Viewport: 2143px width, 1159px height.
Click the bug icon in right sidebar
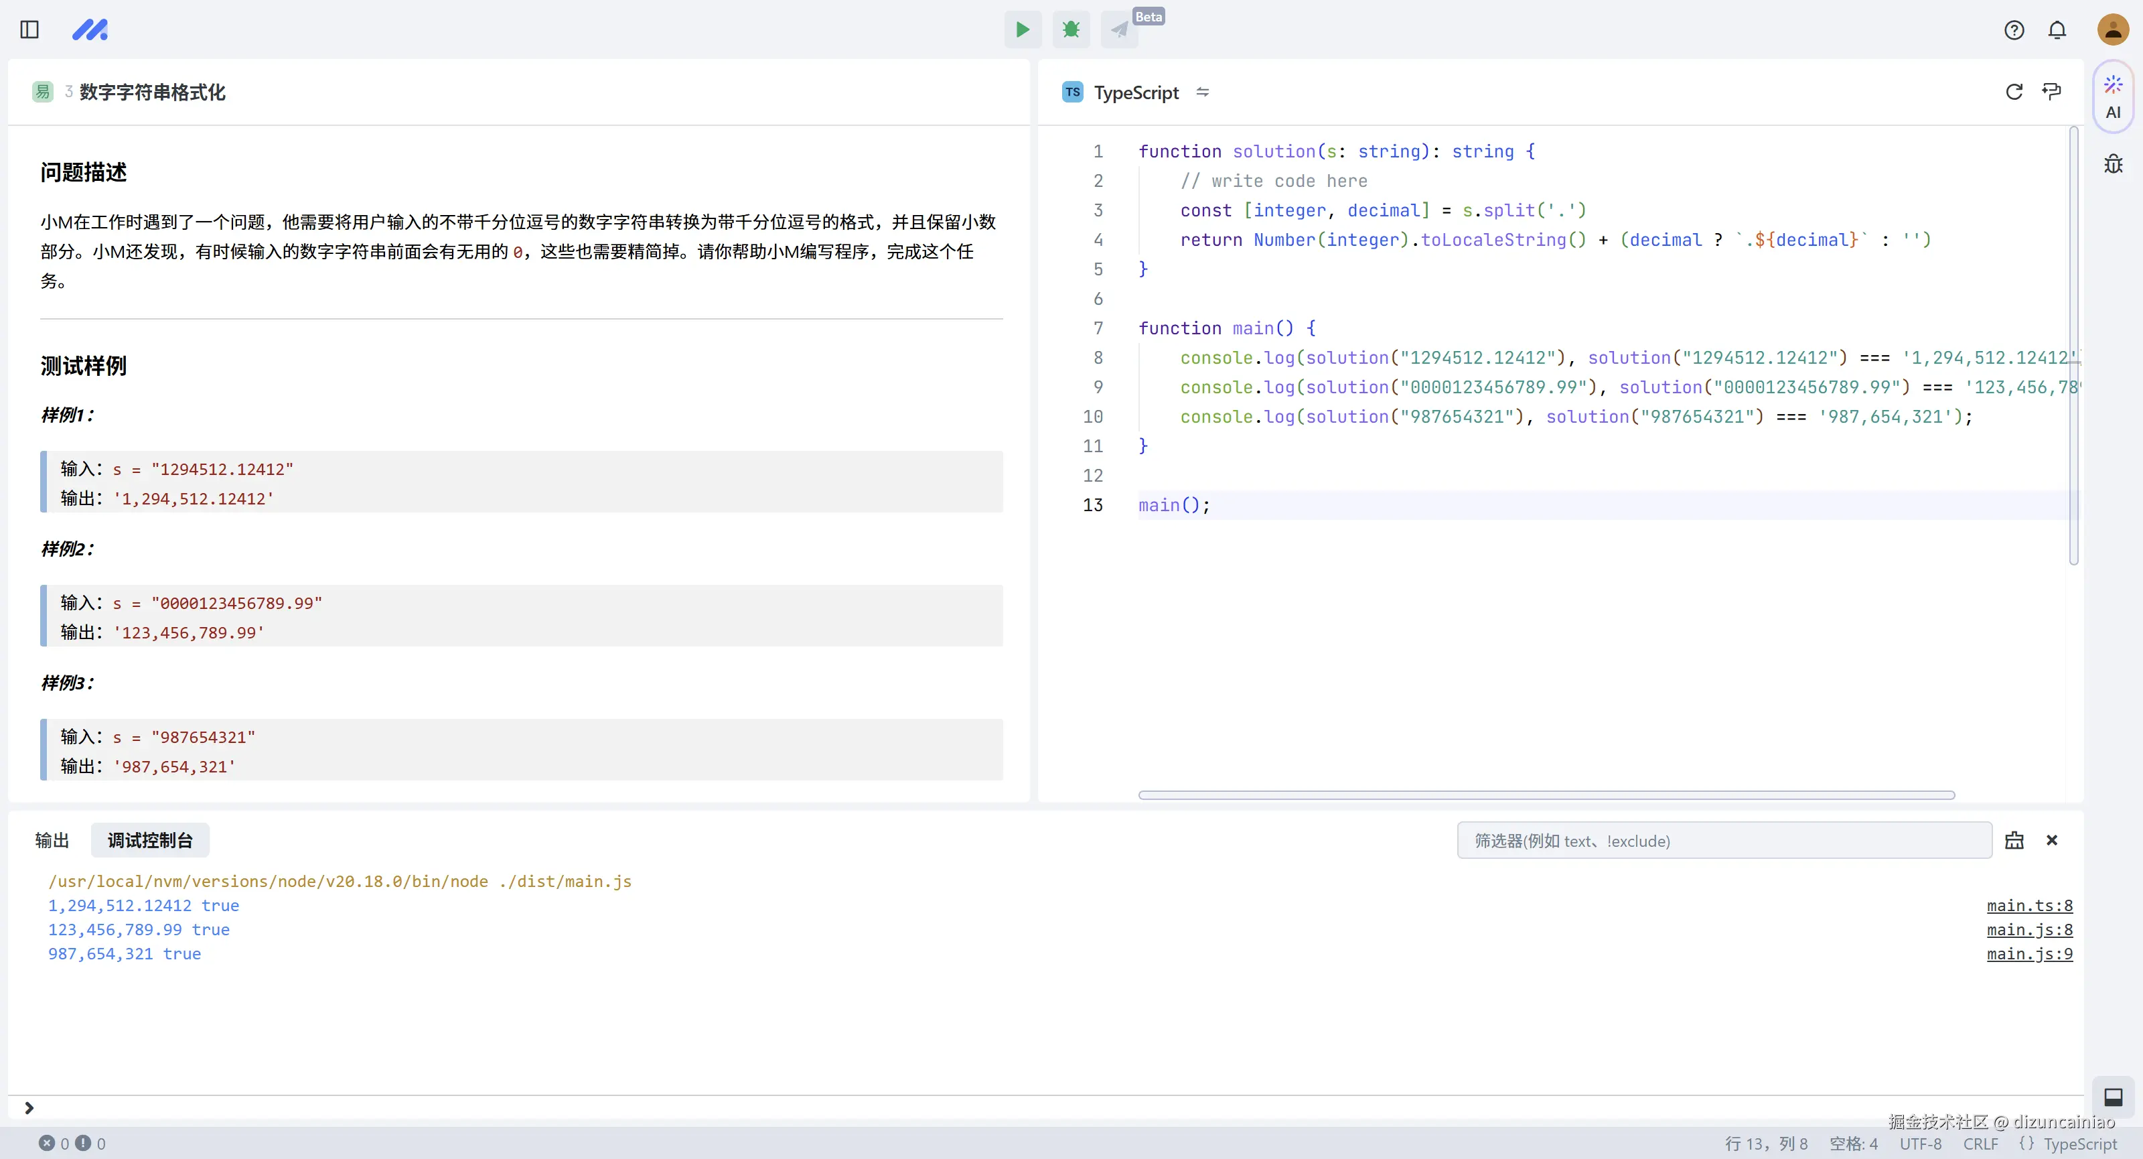coord(2113,164)
